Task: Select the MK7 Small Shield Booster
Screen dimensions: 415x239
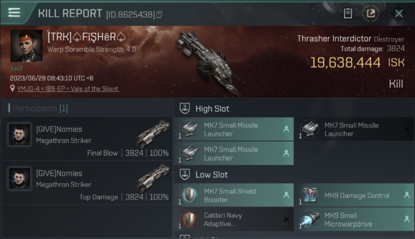Action: [234, 195]
